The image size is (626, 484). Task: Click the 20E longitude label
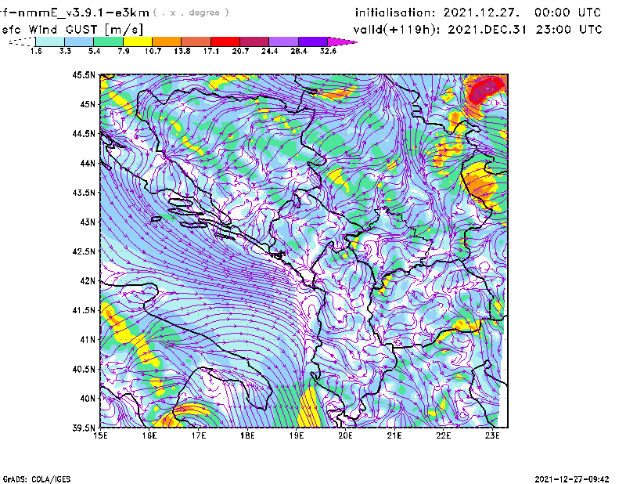(x=345, y=435)
